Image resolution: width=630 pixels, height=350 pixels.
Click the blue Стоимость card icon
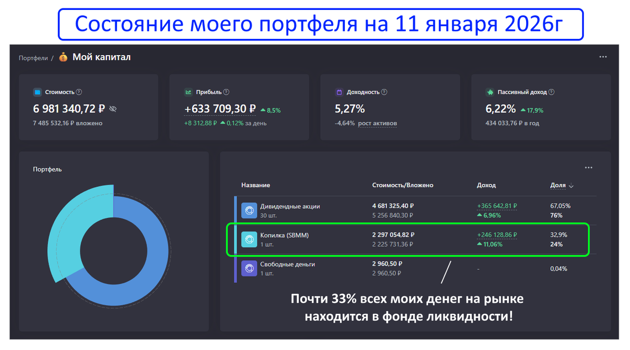point(37,92)
